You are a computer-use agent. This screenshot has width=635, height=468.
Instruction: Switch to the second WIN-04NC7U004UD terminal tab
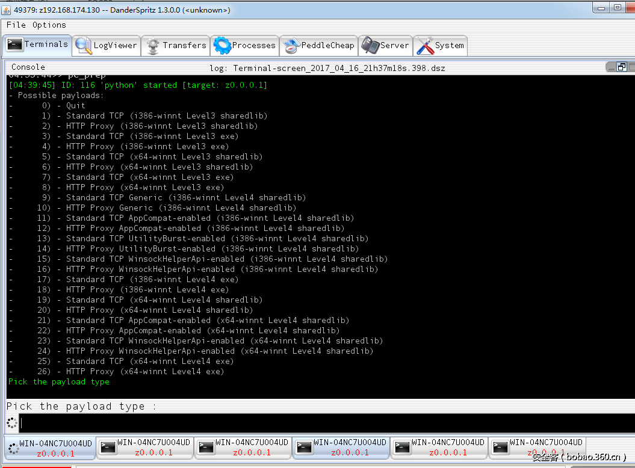145,448
